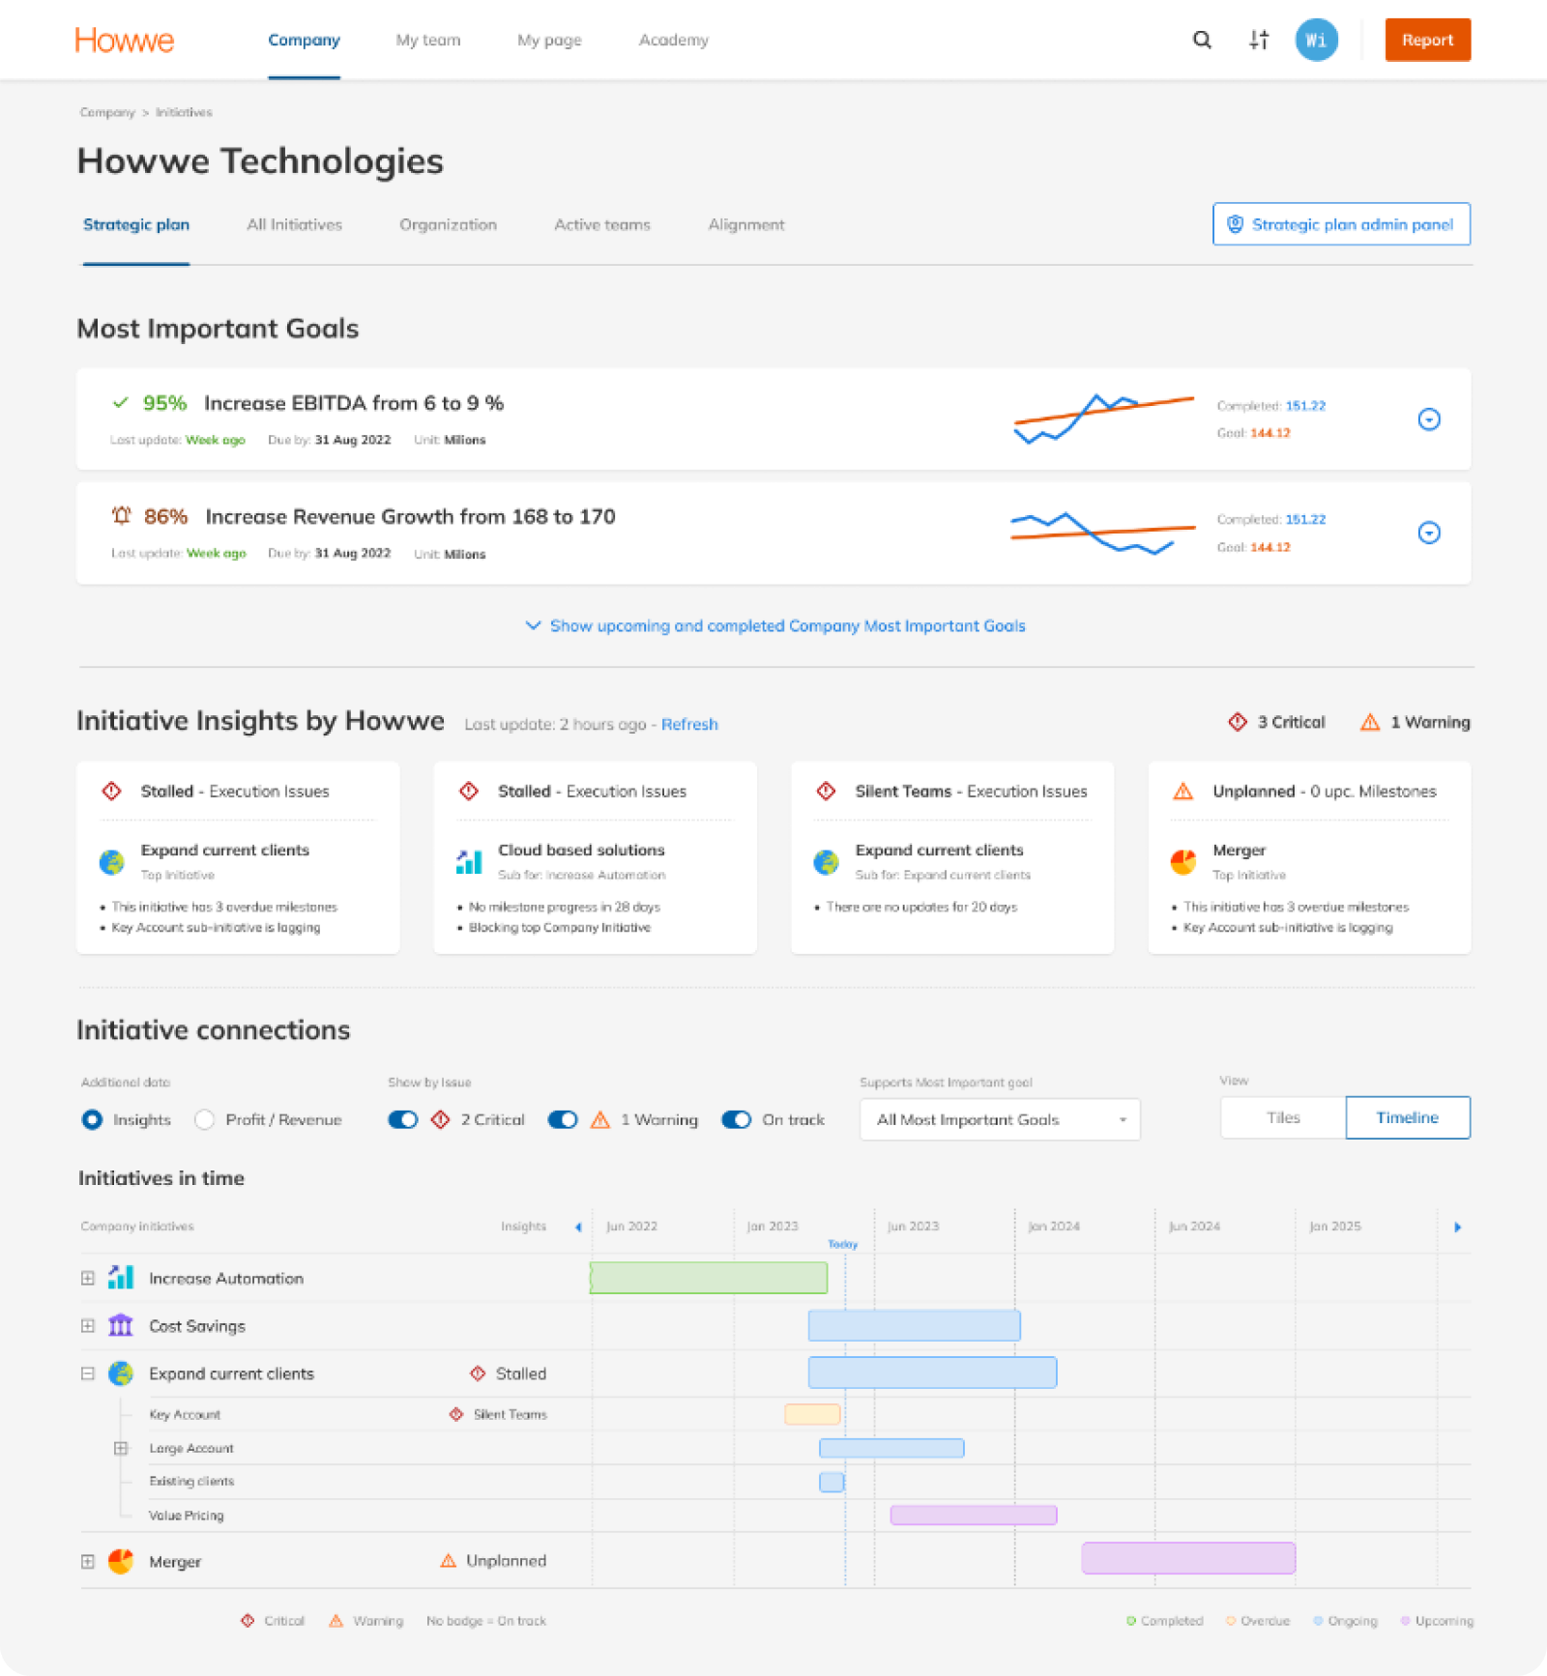Click the globe icon in first Stalled card
The width and height of the screenshot is (1547, 1676).
112,861
